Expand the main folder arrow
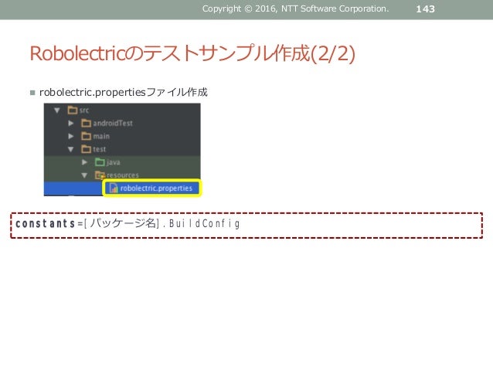The height and width of the screenshot is (370, 493). coord(71,136)
